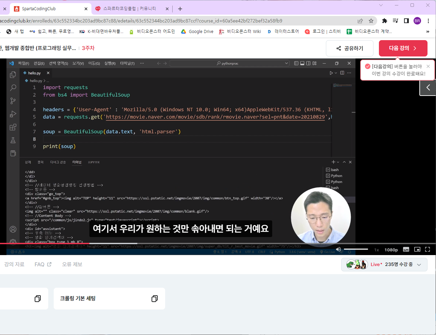436x335 pixels.
Task: Open run button dropdown arrow
Action: point(336,73)
